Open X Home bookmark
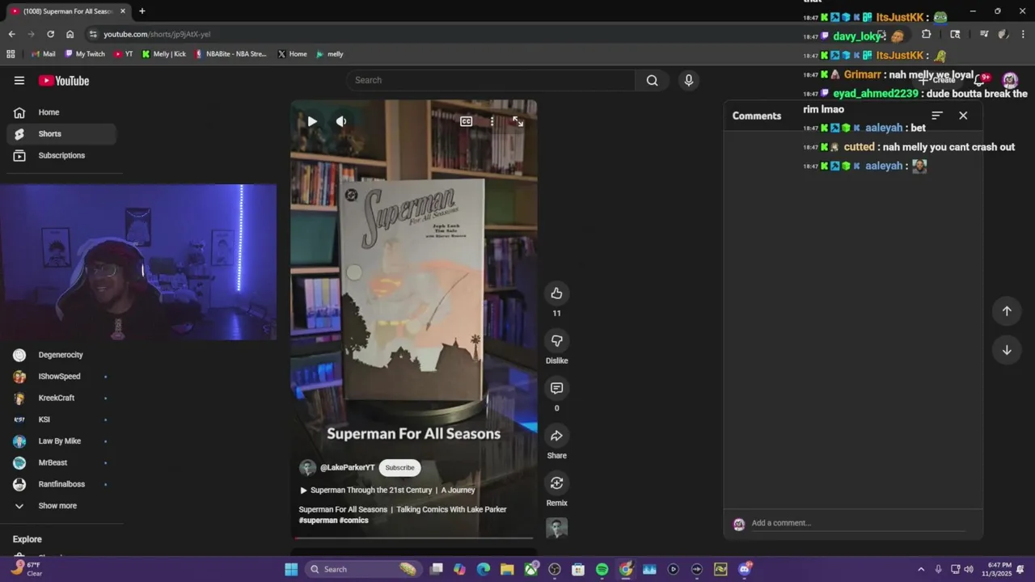The height and width of the screenshot is (582, 1035). pyautogui.click(x=293, y=54)
